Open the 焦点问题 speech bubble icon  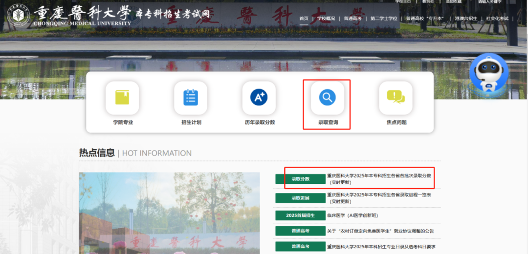click(396, 98)
